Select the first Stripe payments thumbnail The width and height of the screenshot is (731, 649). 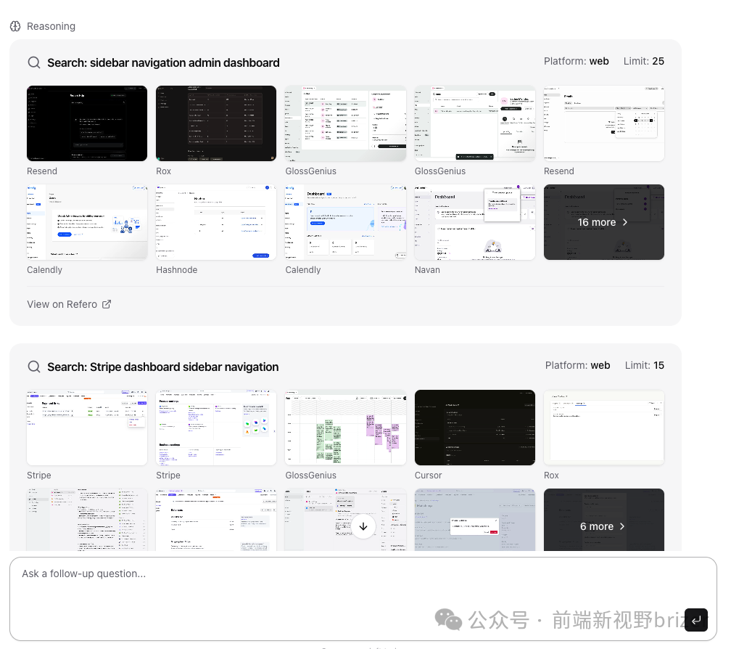click(x=87, y=428)
